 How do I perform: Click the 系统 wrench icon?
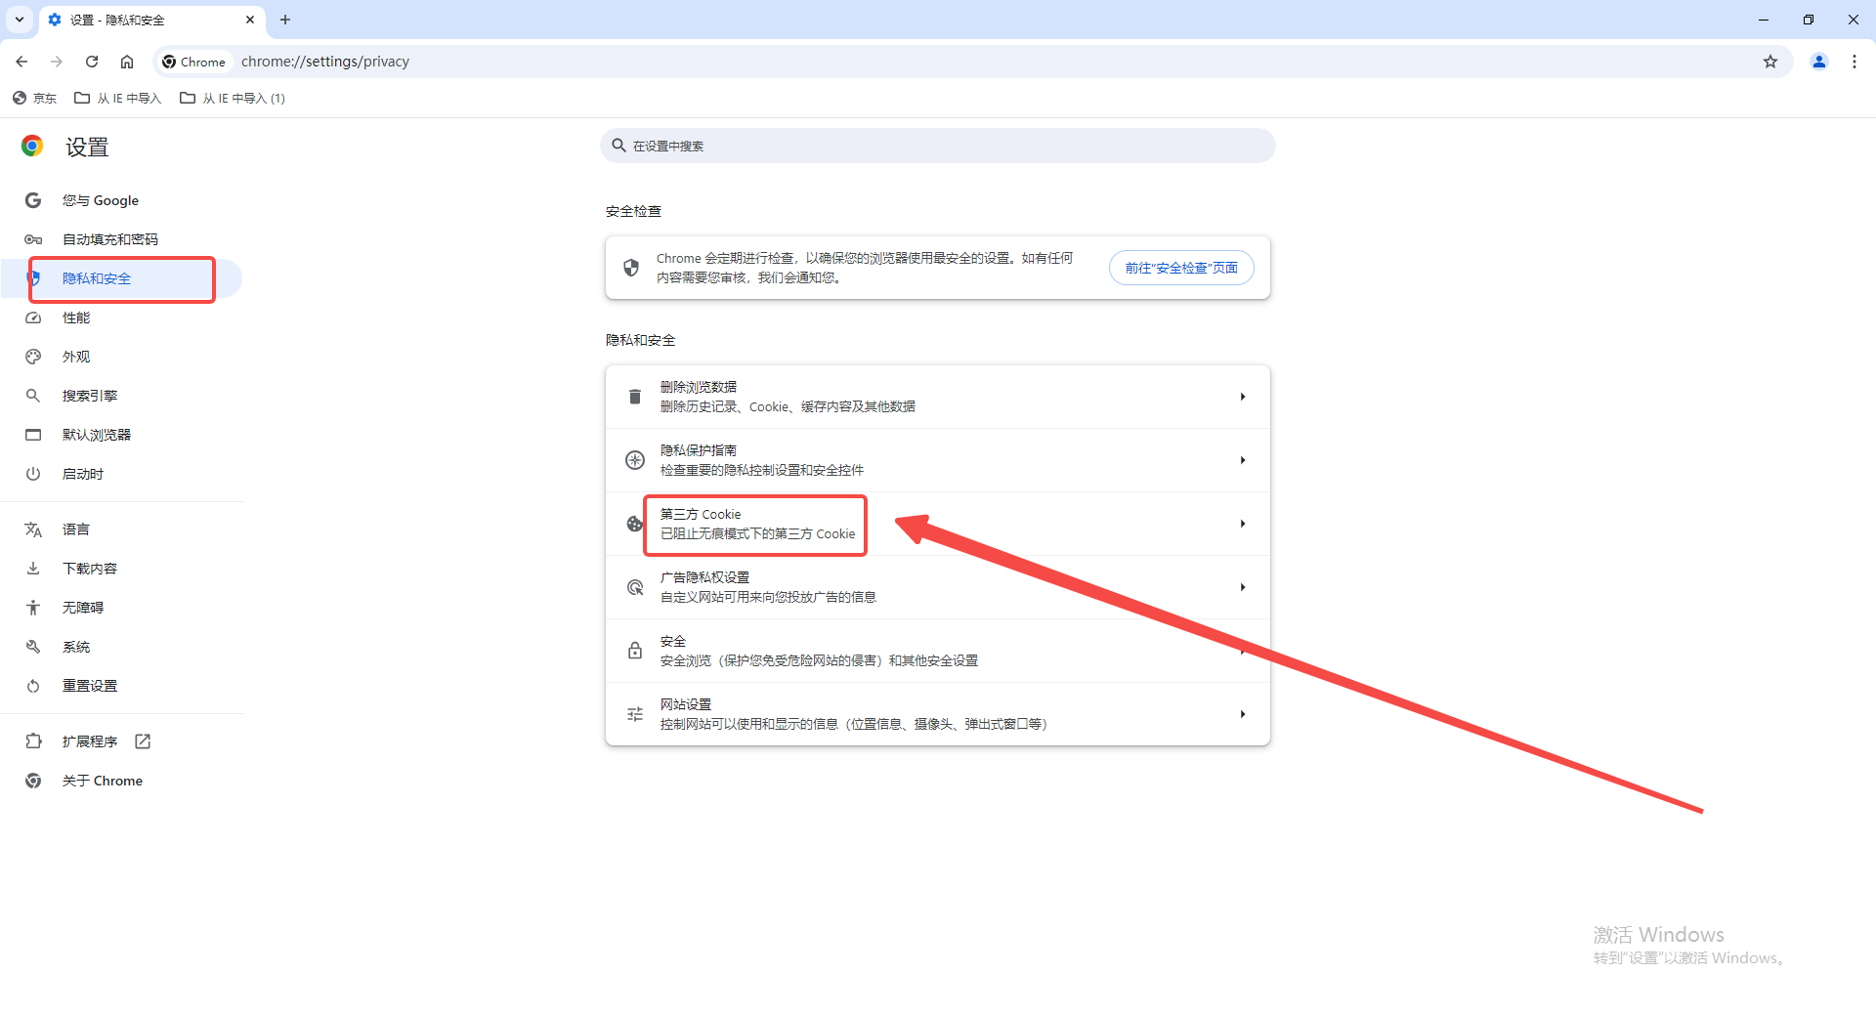[x=33, y=647]
